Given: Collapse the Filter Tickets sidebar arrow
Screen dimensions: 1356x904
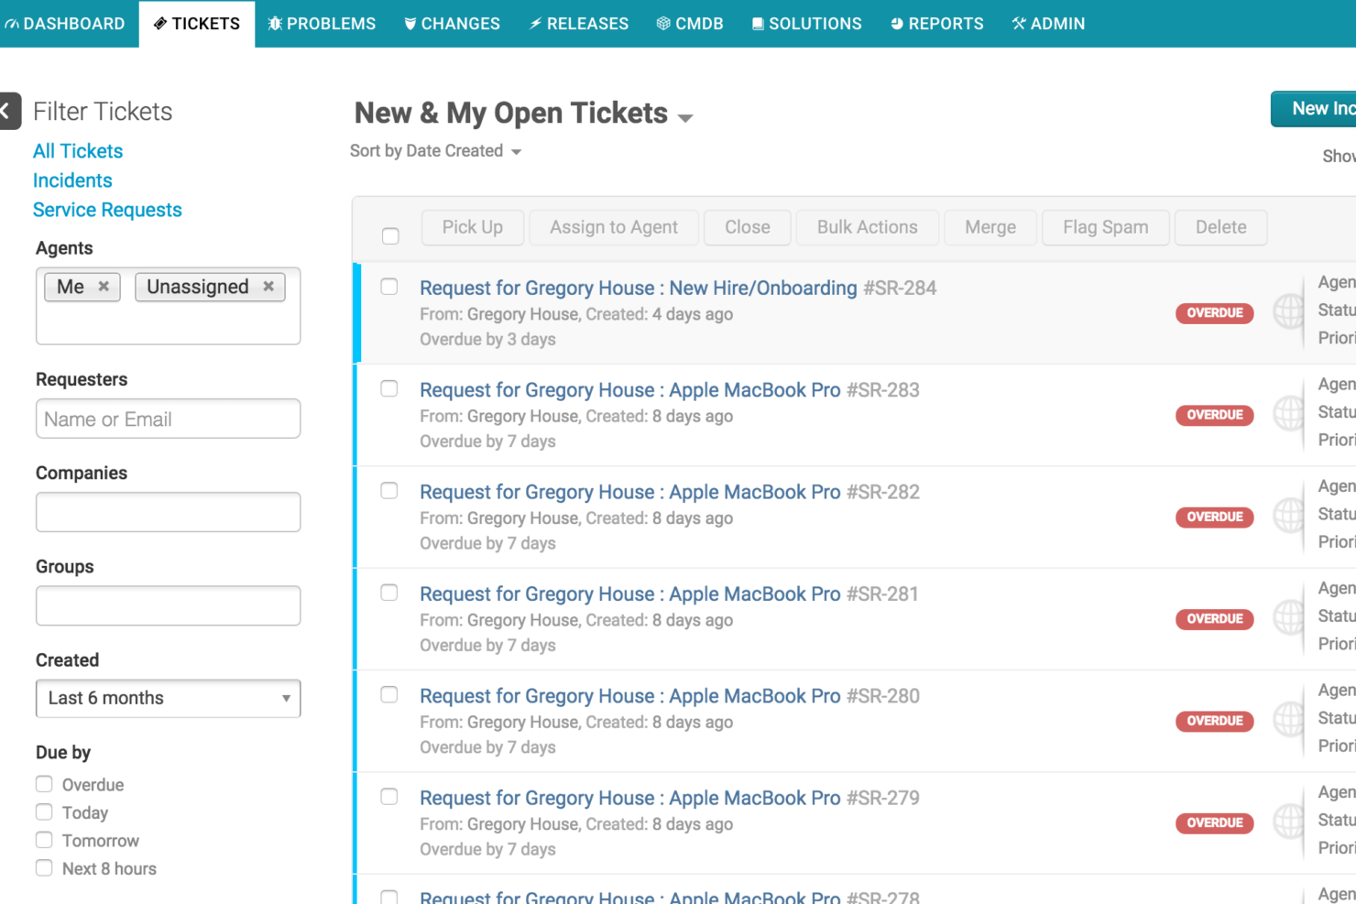Looking at the screenshot, I should (x=8, y=112).
